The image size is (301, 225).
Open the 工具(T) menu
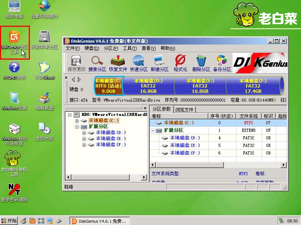[130, 48]
